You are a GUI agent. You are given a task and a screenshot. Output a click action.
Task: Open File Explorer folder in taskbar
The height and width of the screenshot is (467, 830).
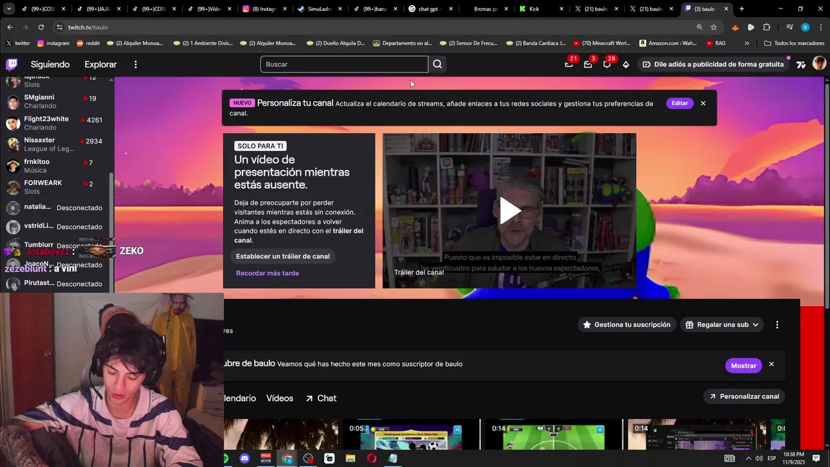350,459
